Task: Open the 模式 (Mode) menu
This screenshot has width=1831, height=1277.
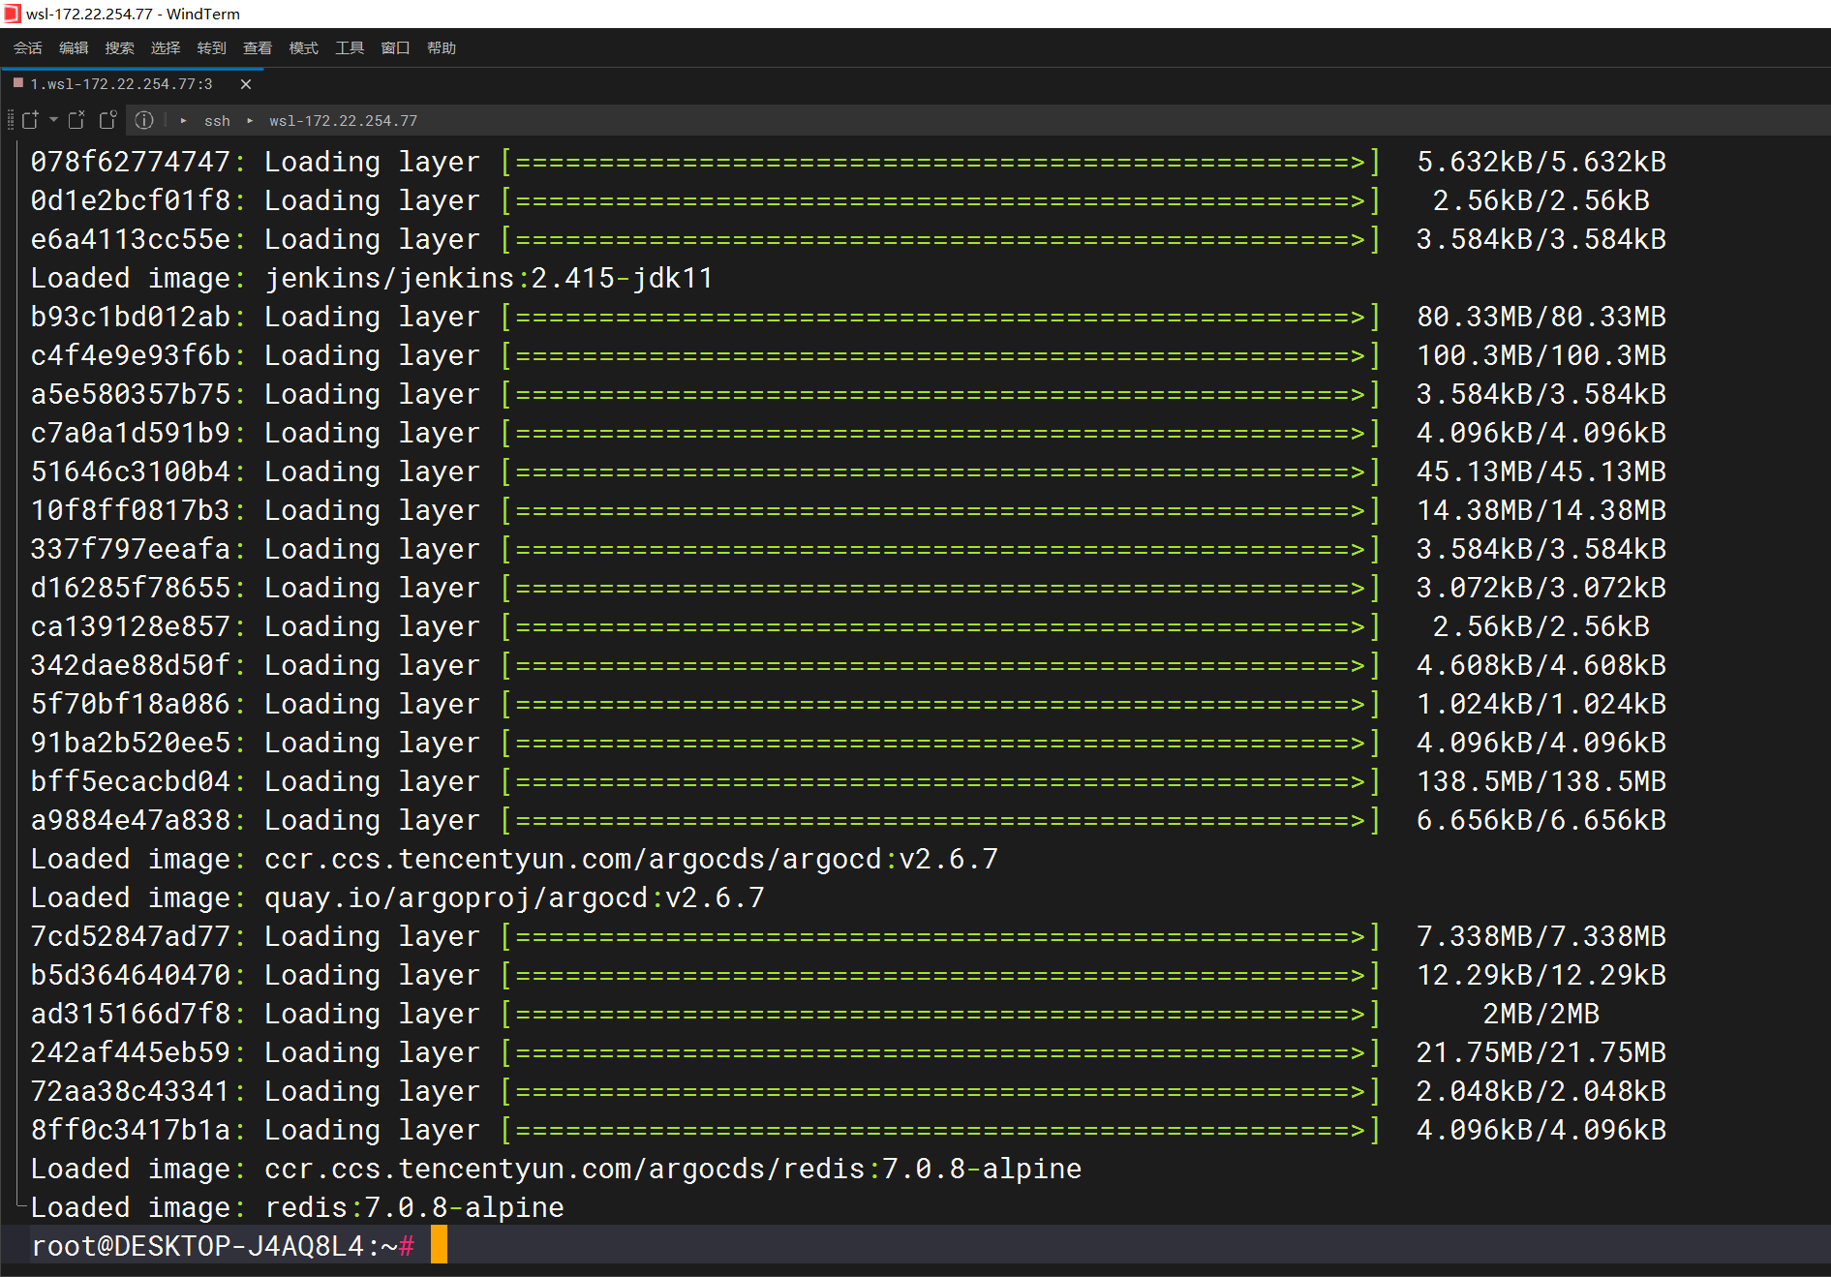Action: (x=303, y=47)
